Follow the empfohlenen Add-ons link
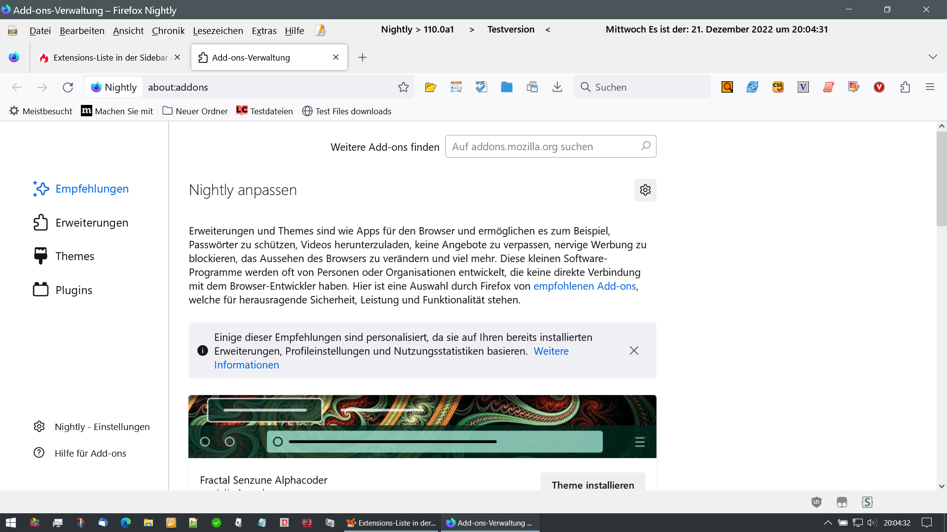Image resolution: width=947 pixels, height=532 pixels. [x=584, y=286]
